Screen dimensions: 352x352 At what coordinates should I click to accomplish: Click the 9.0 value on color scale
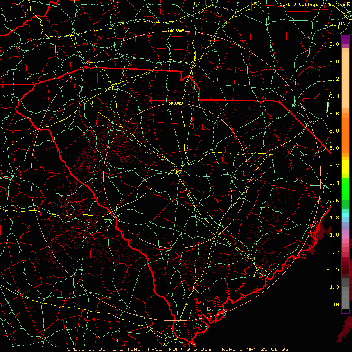pyautogui.click(x=334, y=61)
